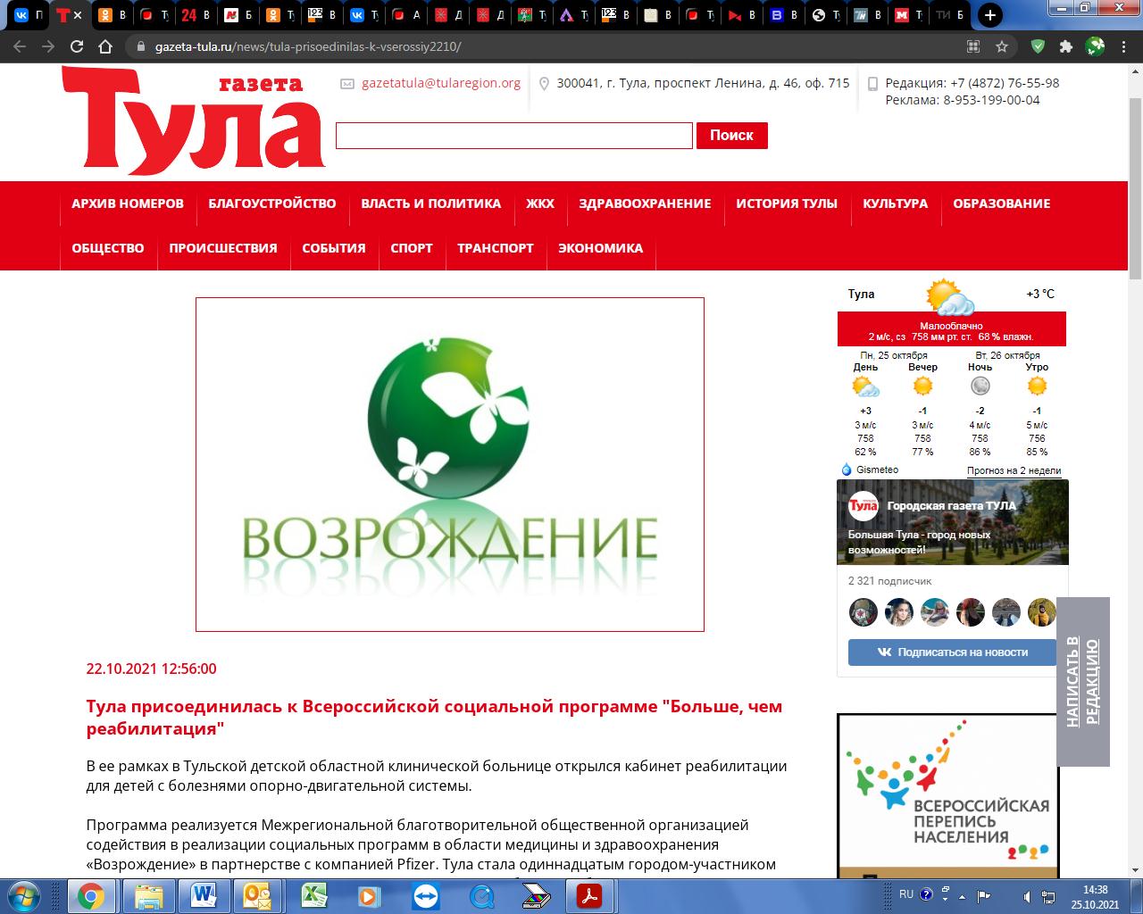1143x914 pixels.
Task: Click the Утро forecast sun icon
Action: tap(1037, 386)
